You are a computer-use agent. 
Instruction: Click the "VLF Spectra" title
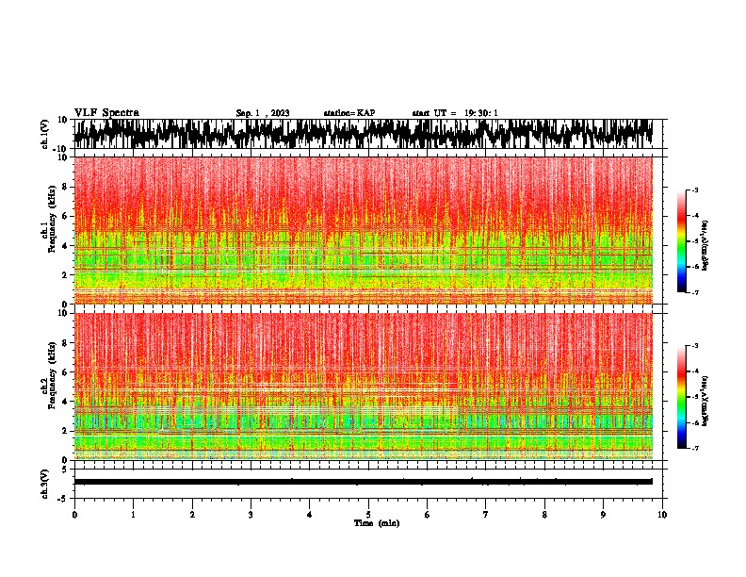pos(106,113)
